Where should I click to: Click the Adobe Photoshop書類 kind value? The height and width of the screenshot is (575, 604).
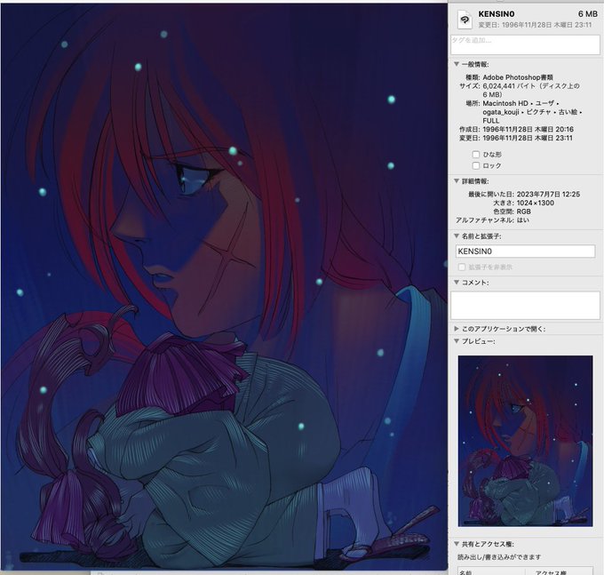[x=518, y=77]
